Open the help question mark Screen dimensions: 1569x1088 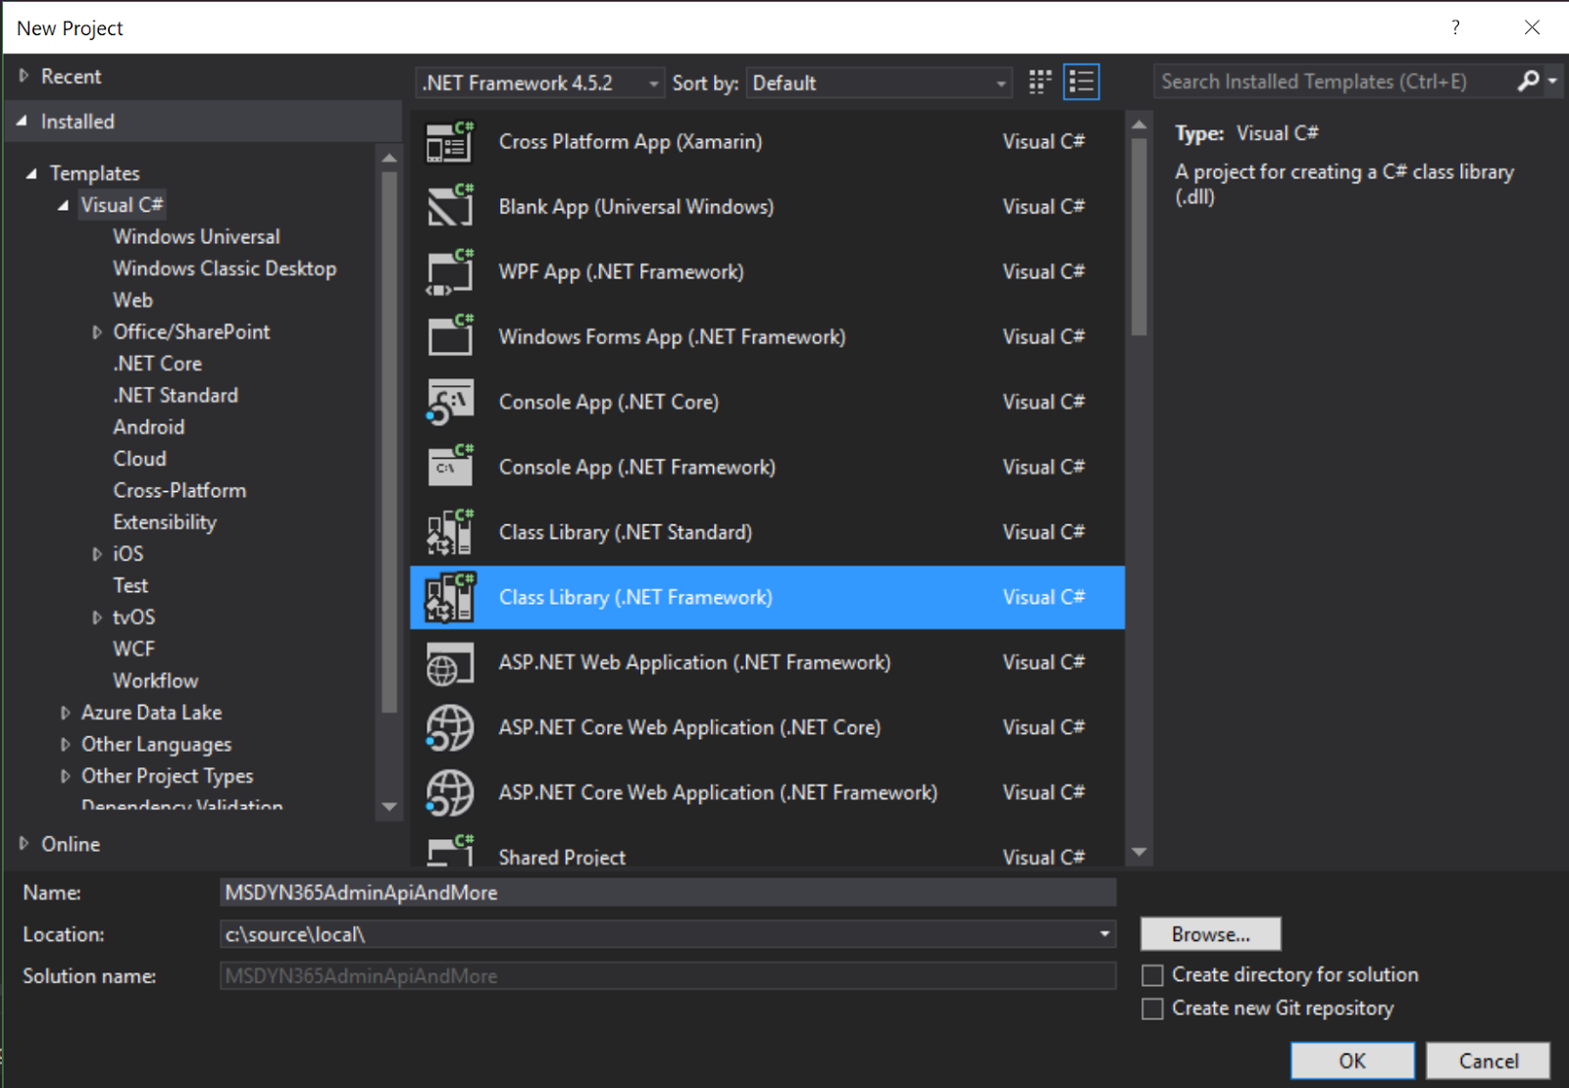(x=1455, y=27)
